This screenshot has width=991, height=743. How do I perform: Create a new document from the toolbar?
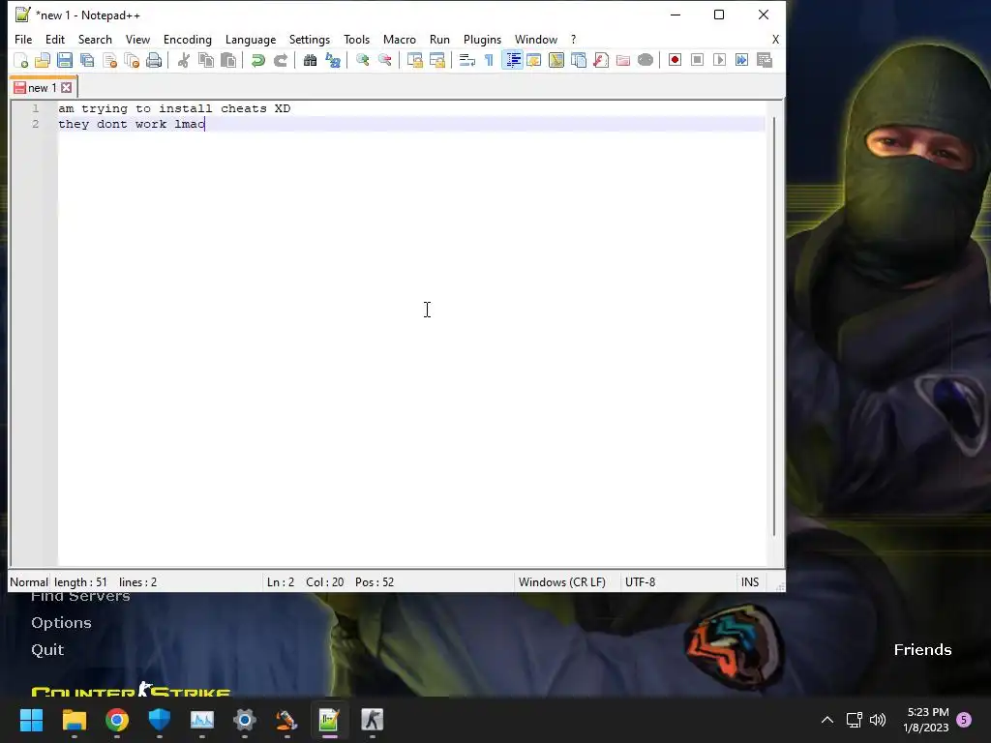point(21,60)
